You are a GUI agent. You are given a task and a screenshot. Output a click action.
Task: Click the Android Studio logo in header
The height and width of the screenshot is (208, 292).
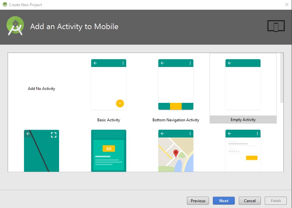tap(15, 26)
